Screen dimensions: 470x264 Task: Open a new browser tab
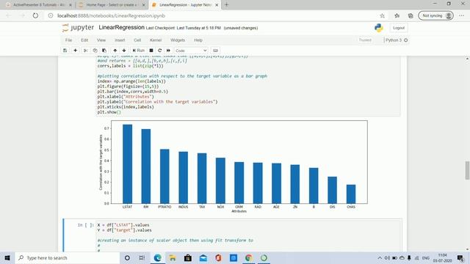pos(227,5)
